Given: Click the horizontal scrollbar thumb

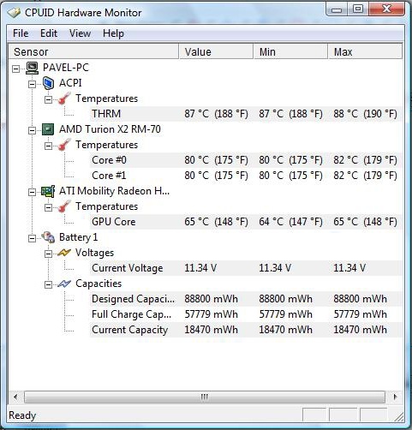Looking at the screenshot, I should 205,397.
